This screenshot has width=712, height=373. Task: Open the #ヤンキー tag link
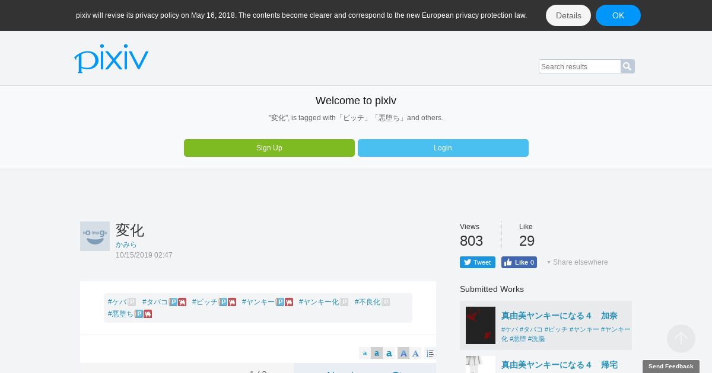click(x=259, y=302)
